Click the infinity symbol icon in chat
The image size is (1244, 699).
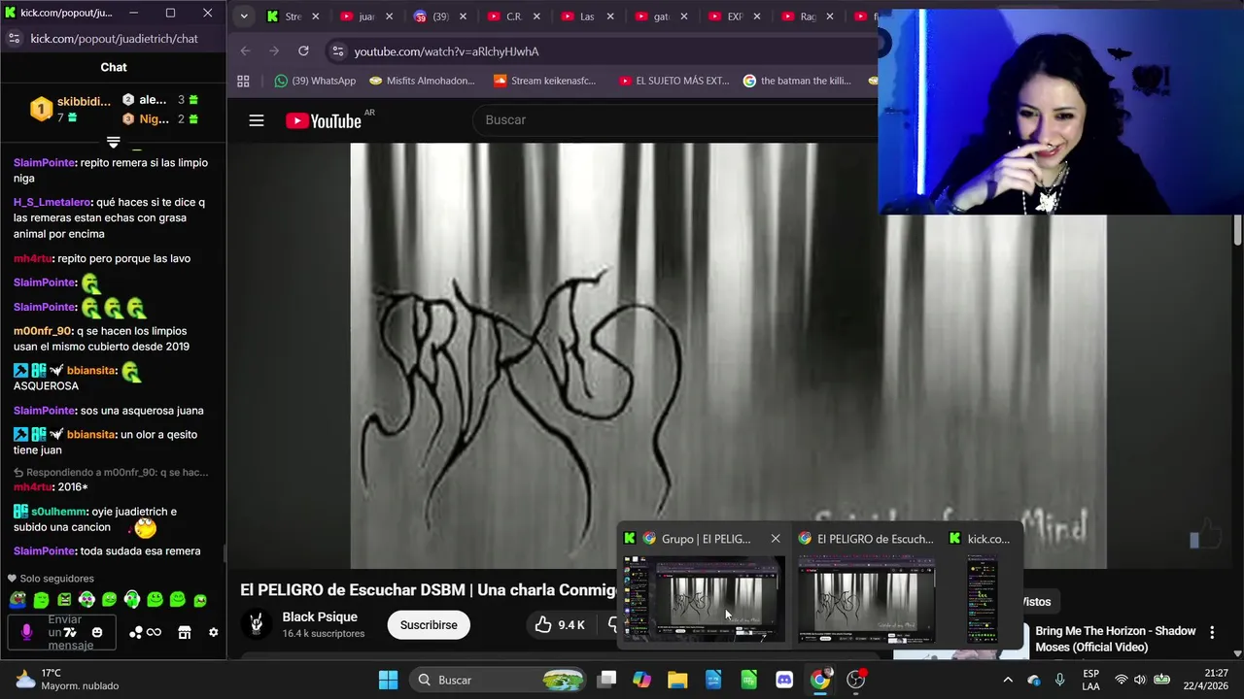pyautogui.click(x=154, y=632)
